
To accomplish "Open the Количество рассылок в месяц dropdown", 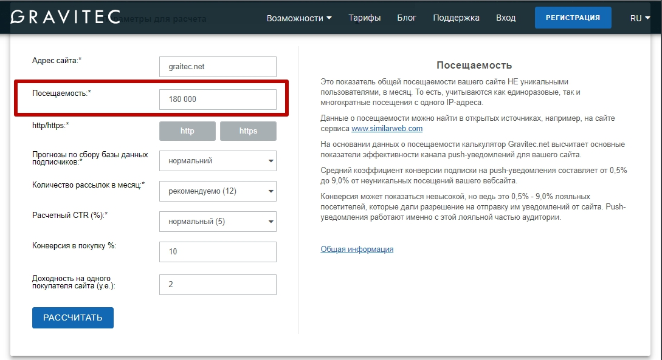I will 218,191.
